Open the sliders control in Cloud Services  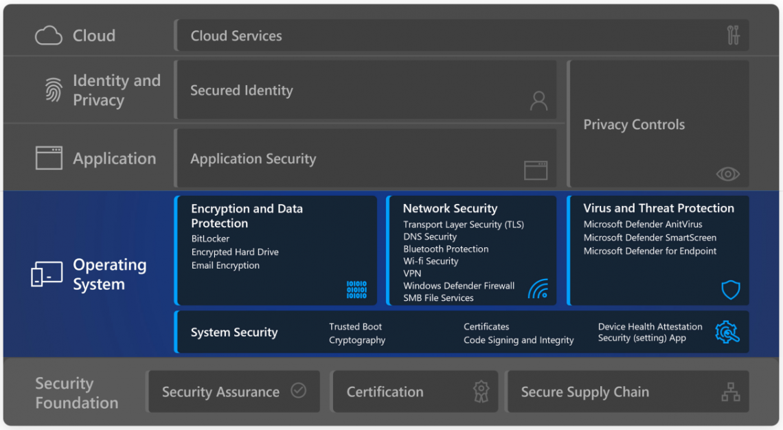pos(732,35)
